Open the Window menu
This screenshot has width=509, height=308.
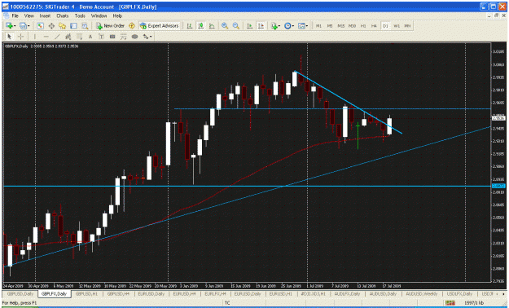pos(99,15)
